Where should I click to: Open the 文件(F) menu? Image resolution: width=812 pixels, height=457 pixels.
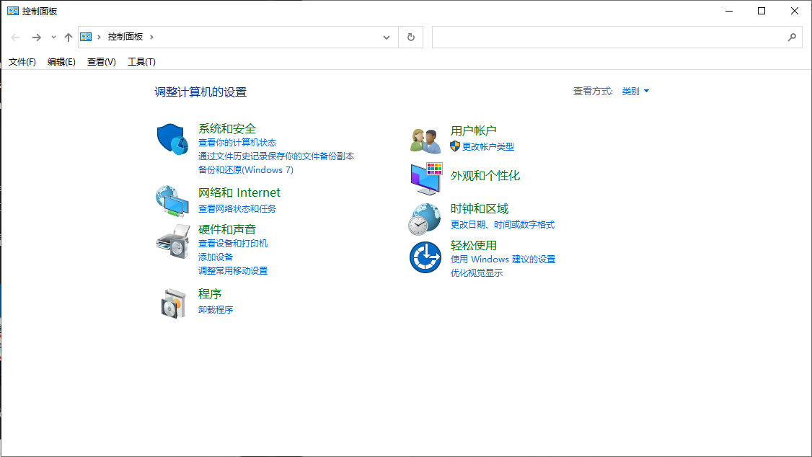22,62
